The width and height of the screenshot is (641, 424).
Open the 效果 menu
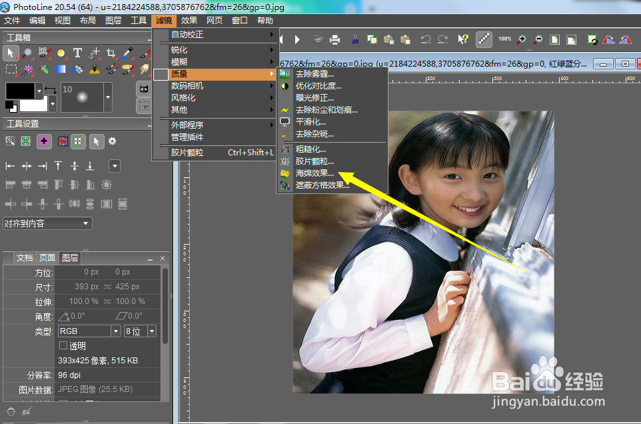coord(188,20)
